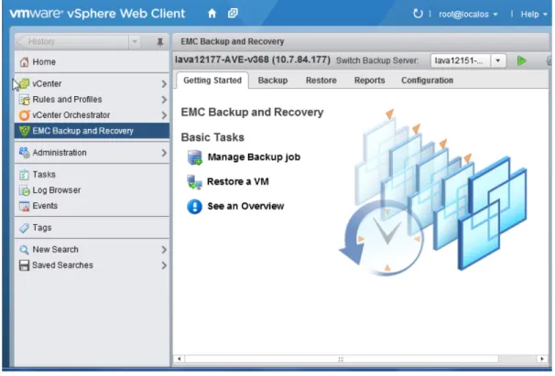Click the lava12151 server name field
Image resolution: width=555 pixels, height=376 pixels.
pyautogui.click(x=460, y=61)
